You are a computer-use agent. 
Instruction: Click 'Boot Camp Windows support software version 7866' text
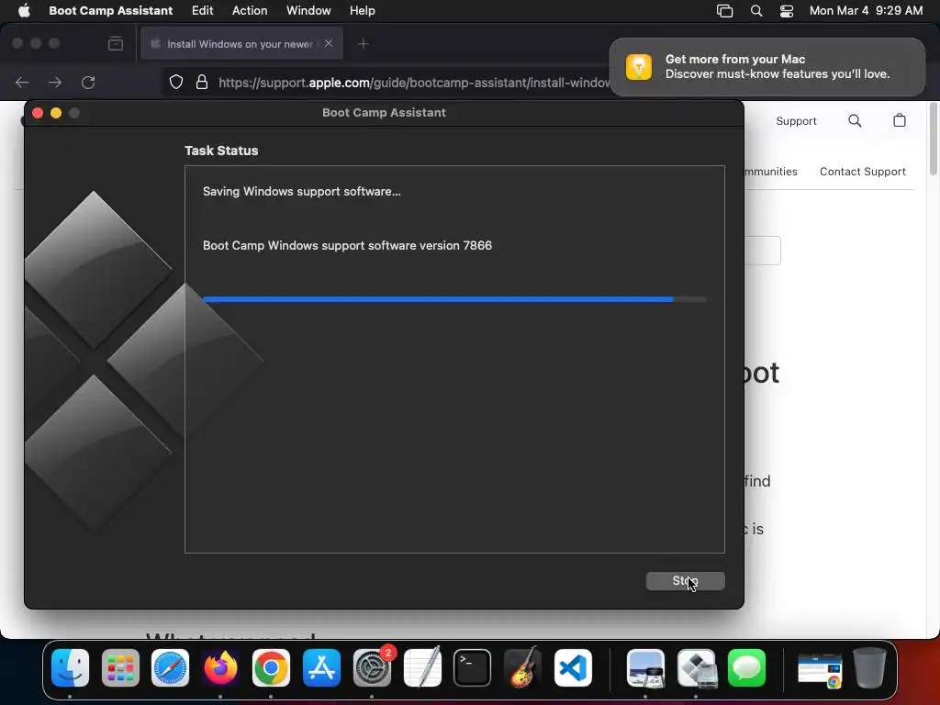pos(347,245)
